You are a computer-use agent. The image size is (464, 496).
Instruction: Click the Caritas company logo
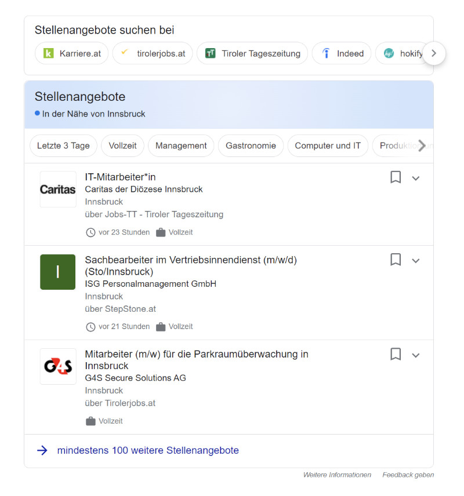coord(58,189)
